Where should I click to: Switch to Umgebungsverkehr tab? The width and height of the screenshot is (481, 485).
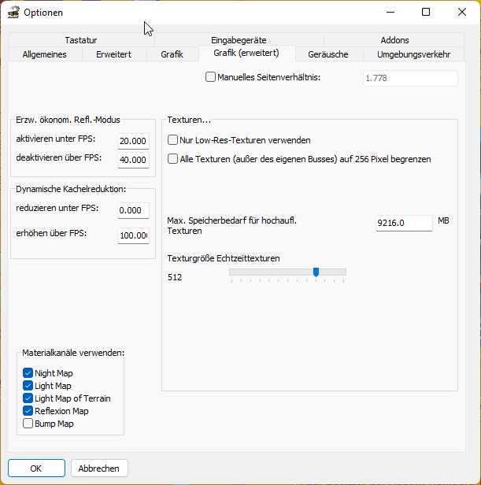[413, 54]
